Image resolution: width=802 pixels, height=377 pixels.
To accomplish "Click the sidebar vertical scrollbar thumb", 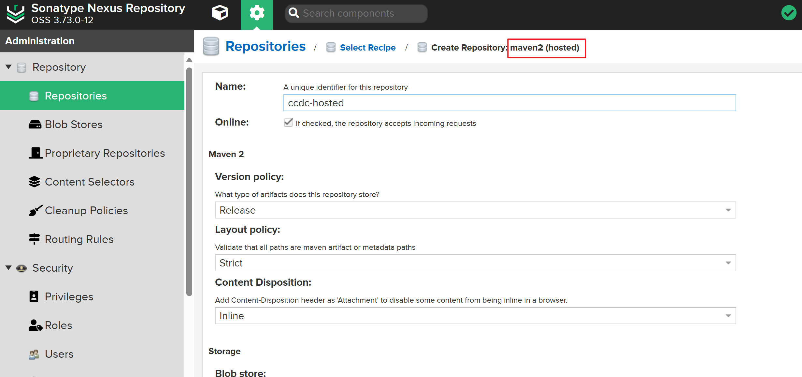I will [189, 182].
